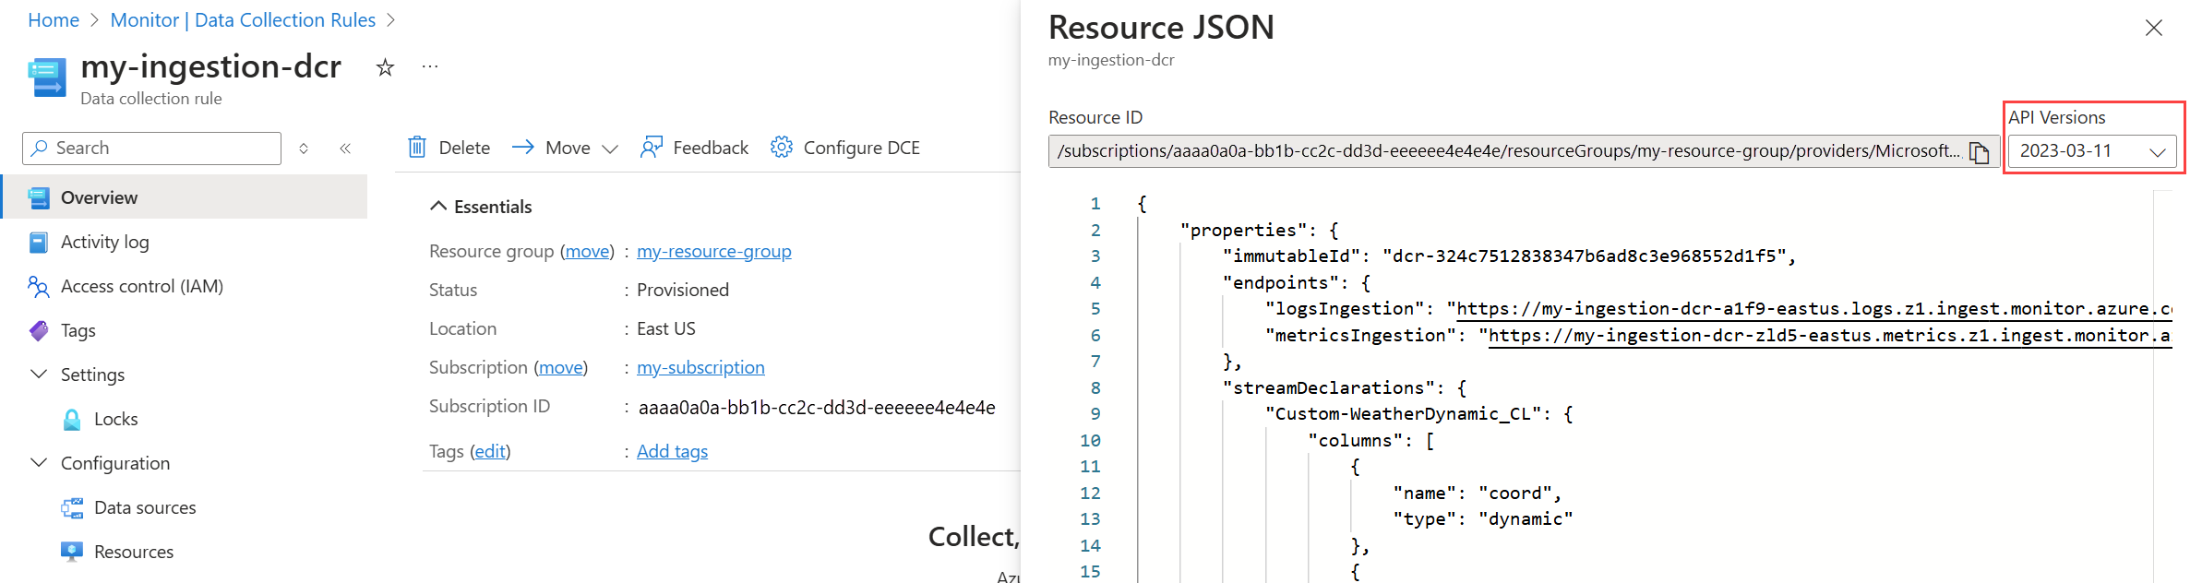Click the sidebar Search field
2202x583 pixels.
(x=152, y=149)
